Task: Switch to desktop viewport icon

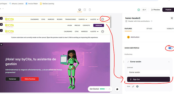Action: (80, 10)
